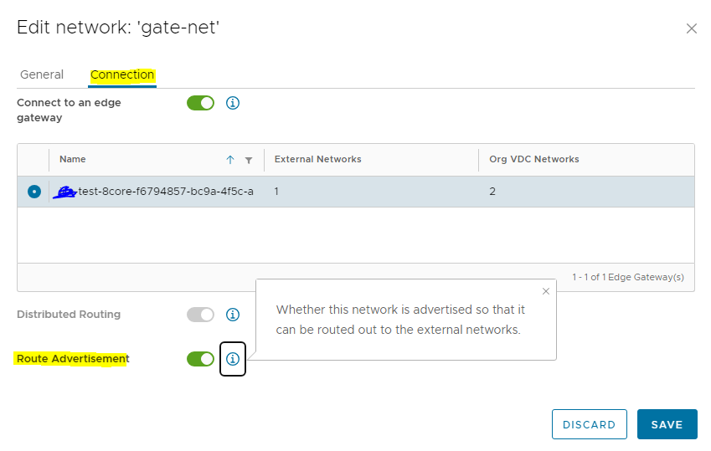Screen dimensions: 711x451
Task: Click the Route Advertisement info icon
Action: 233,359
